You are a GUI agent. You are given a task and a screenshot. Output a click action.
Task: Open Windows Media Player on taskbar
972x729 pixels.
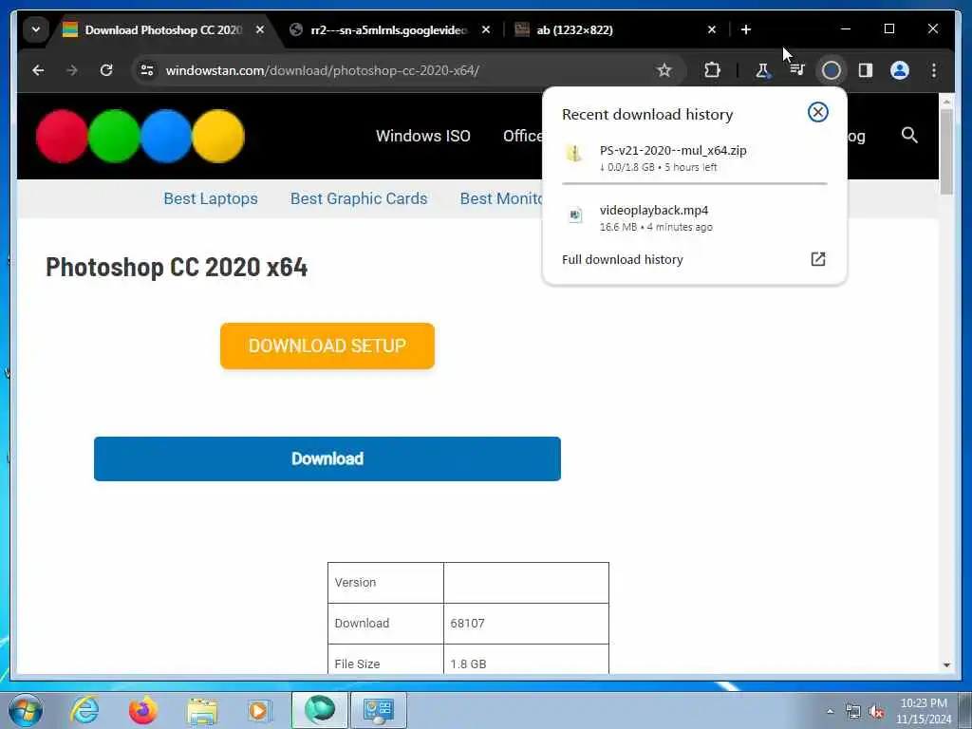click(259, 710)
